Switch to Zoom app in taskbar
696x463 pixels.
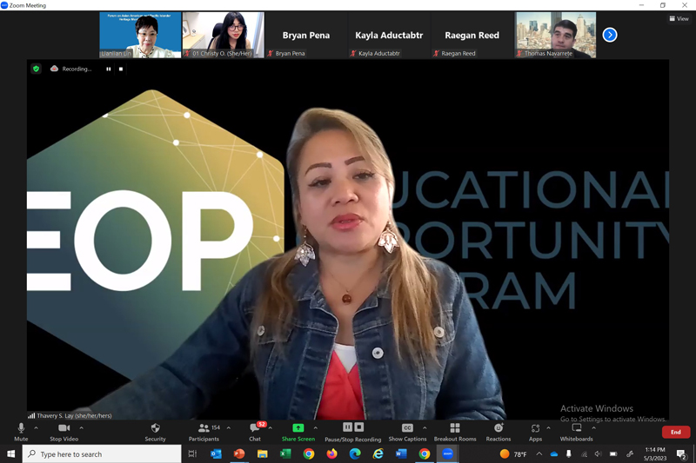(447, 453)
